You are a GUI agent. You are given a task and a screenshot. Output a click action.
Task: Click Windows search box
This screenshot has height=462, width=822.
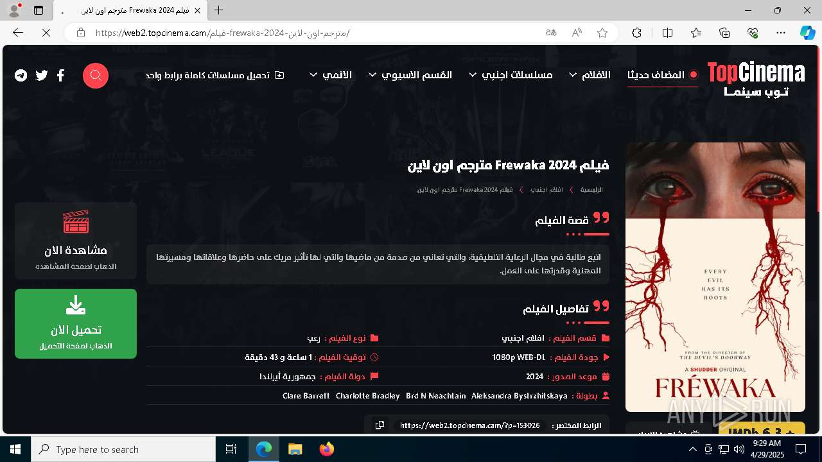click(x=123, y=449)
